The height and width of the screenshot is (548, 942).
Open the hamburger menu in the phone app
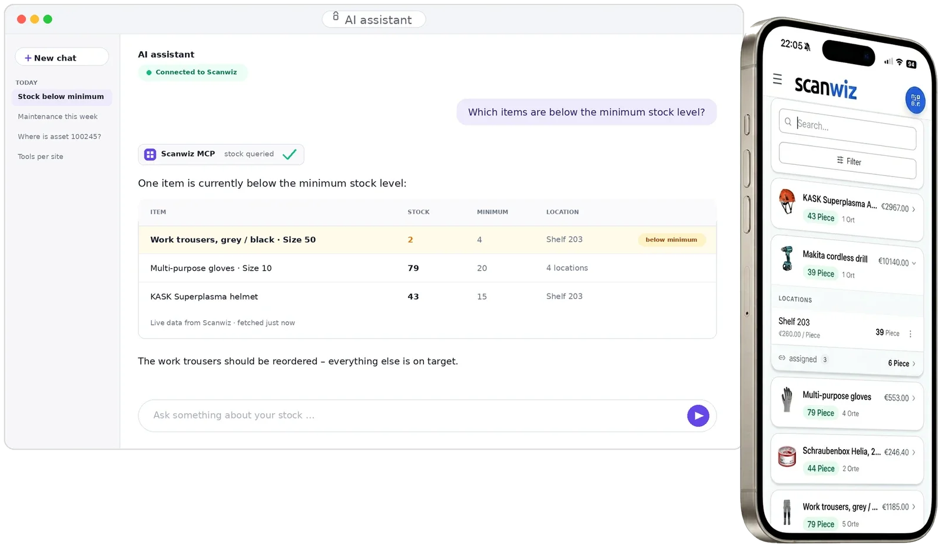[x=777, y=79]
